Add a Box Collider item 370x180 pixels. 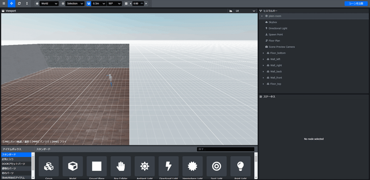[x=121, y=166]
